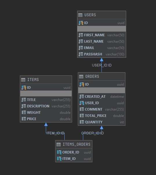Image resolution: width=156 pixels, height=175 pixels.
Task: Select the ORDERS table icon
Action: tap(81, 77)
